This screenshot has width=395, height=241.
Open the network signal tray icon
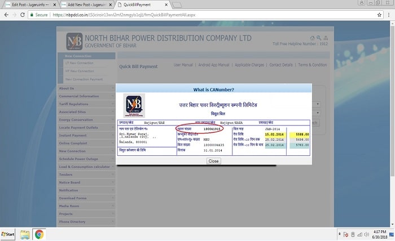[x=360, y=234]
